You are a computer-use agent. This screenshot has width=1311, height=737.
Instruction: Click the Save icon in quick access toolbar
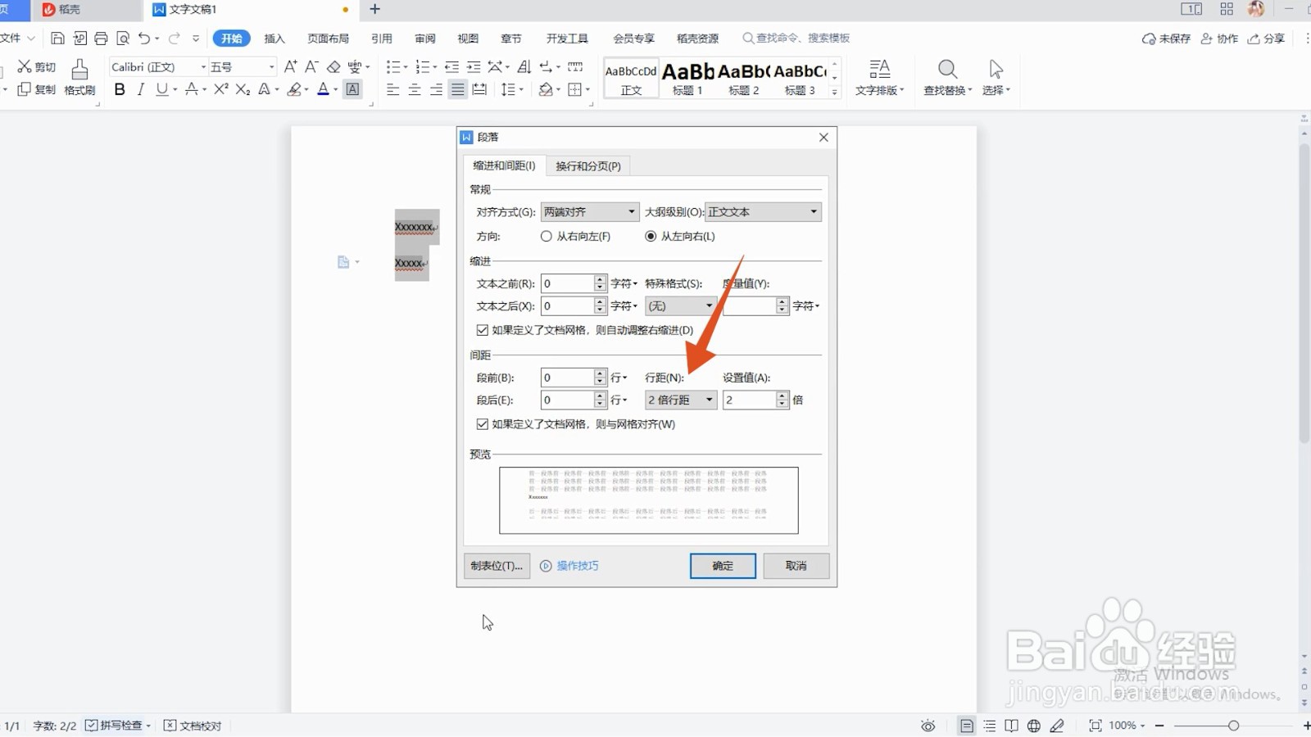pyautogui.click(x=57, y=38)
